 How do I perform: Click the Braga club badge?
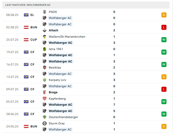pyautogui.click(x=45, y=92)
